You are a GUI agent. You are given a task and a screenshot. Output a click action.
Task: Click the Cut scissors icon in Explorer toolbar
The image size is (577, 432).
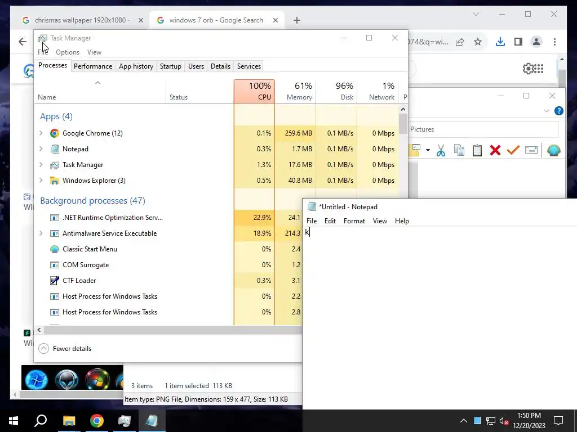point(441,150)
